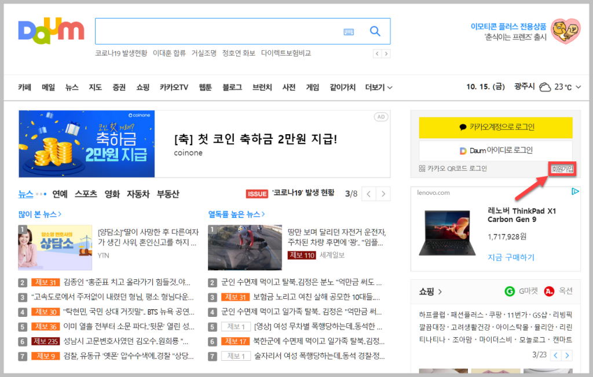593x377 pixels.
Task: Open the 브런치 menu item
Action: (262, 87)
